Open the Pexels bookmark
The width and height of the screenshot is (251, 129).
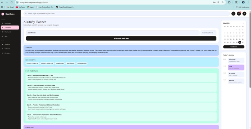(x=65, y=7)
